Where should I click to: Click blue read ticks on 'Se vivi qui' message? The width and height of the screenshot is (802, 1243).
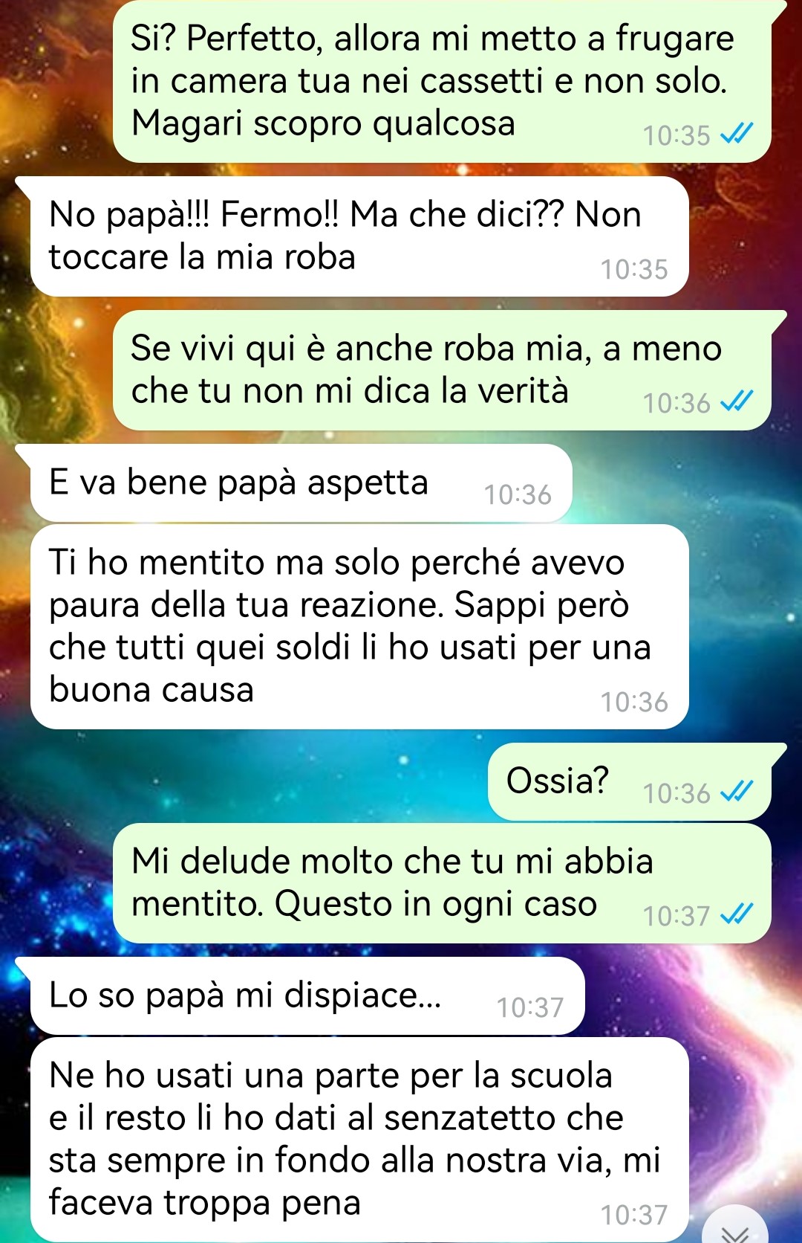(x=737, y=401)
